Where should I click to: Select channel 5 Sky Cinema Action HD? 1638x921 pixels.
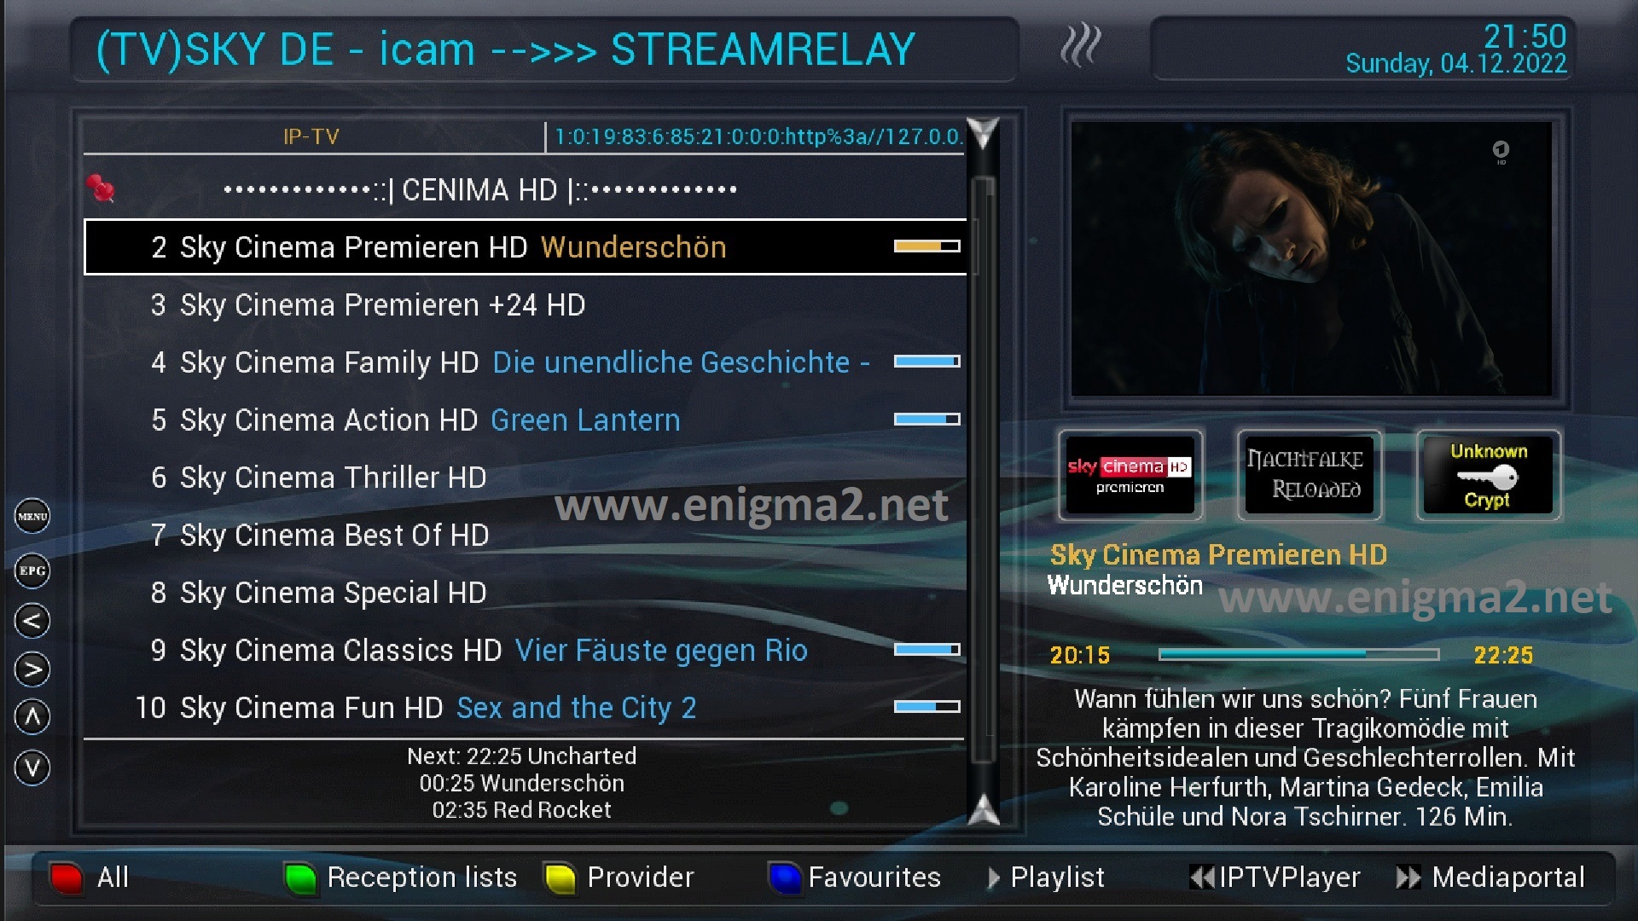525,420
